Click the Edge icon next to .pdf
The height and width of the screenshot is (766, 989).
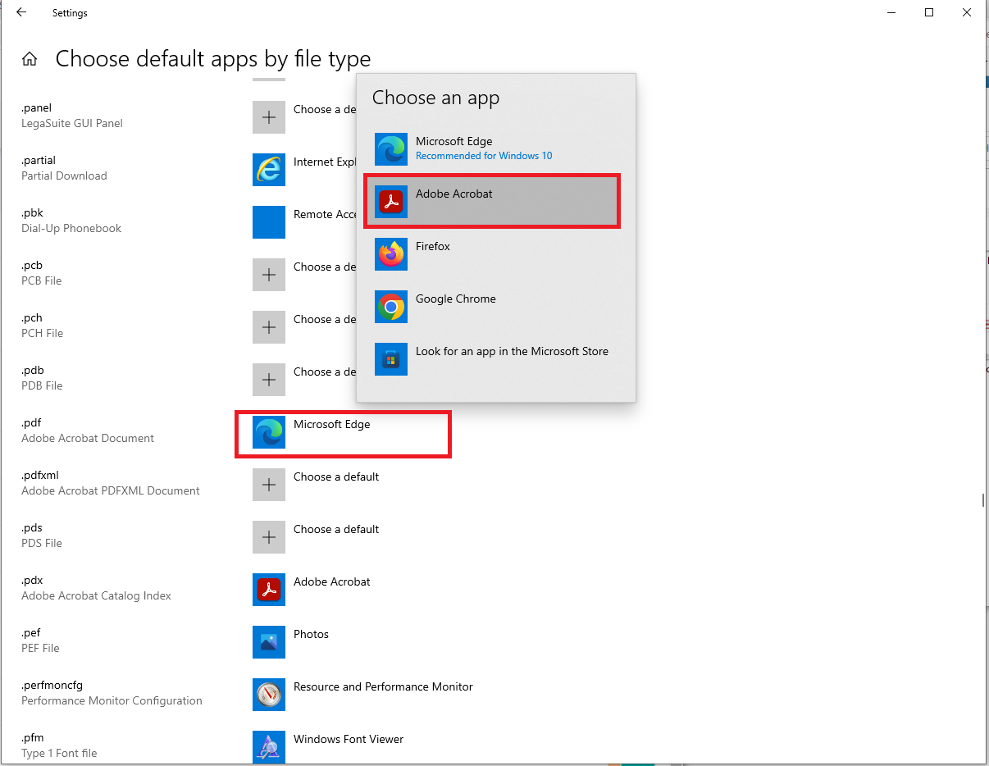pyautogui.click(x=269, y=432)
